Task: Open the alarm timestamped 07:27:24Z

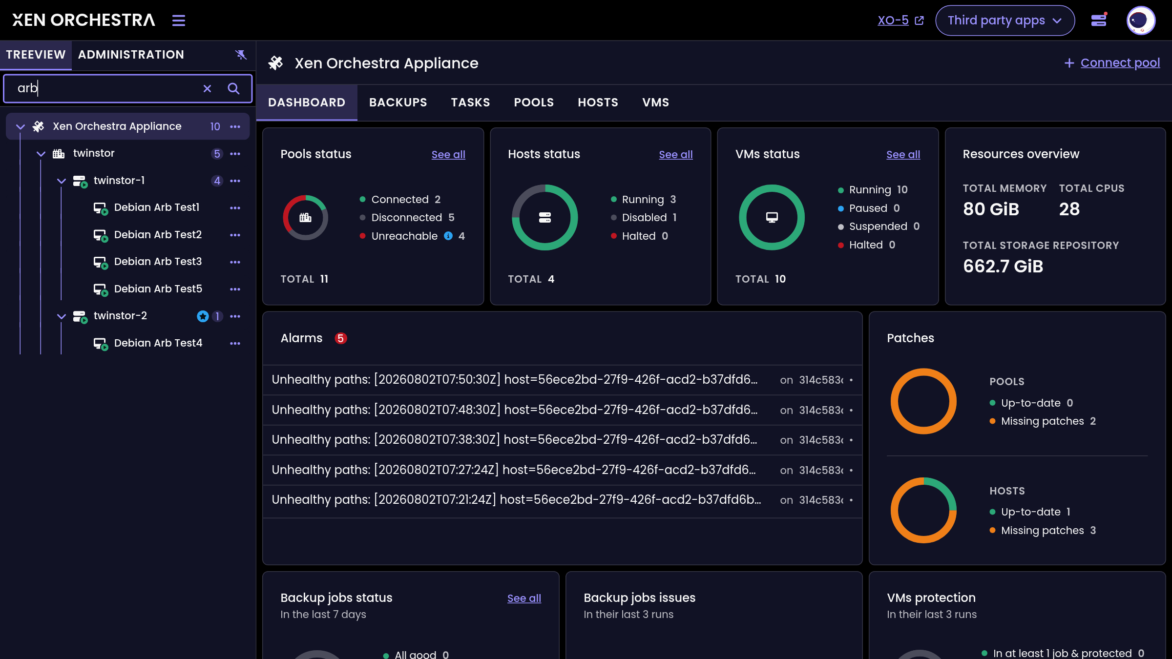Action: pos(562,470)
